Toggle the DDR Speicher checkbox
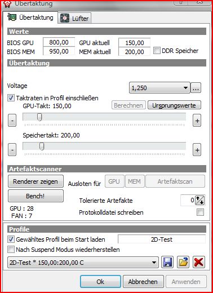The height and width of the screenshot is (293, 213). click(x=157, y=51)
